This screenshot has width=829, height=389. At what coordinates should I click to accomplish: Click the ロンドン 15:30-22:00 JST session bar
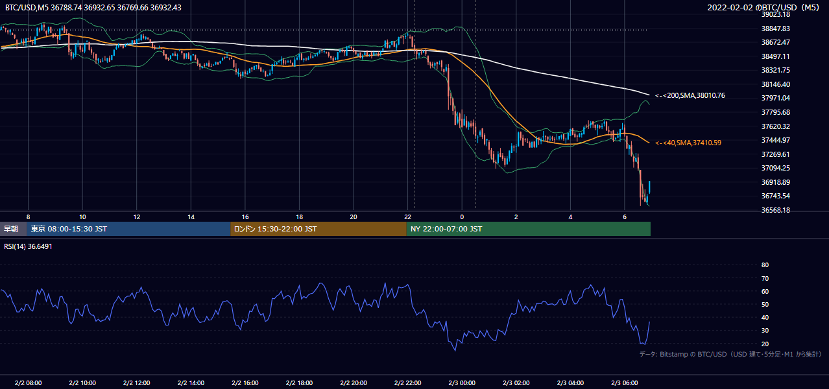pos(318,229)
